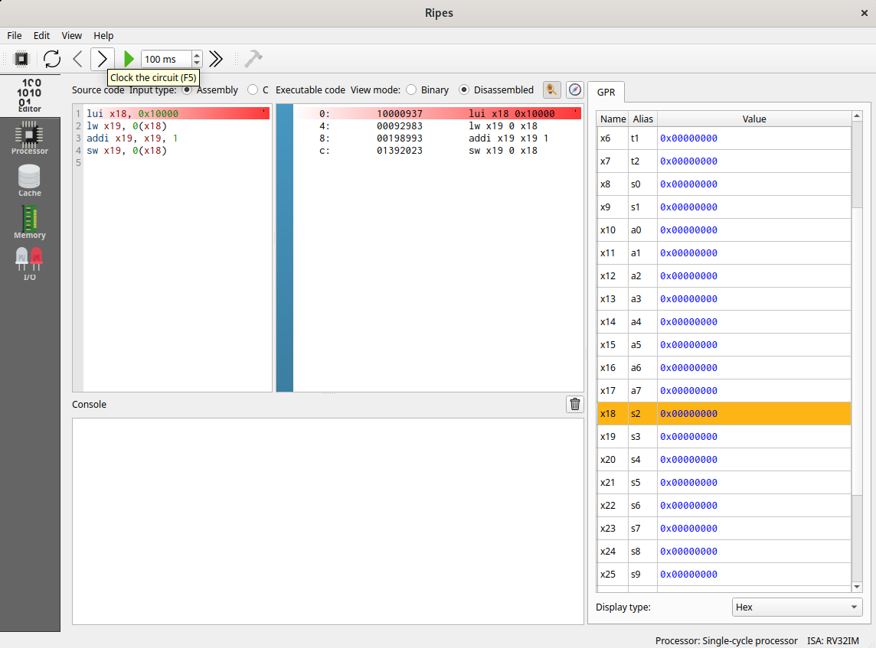Click disassembly row '01392023 sw x19 0 x18'
Image resolution: width=876 pixels, height=648 pixels.
[x=438, y=151]
